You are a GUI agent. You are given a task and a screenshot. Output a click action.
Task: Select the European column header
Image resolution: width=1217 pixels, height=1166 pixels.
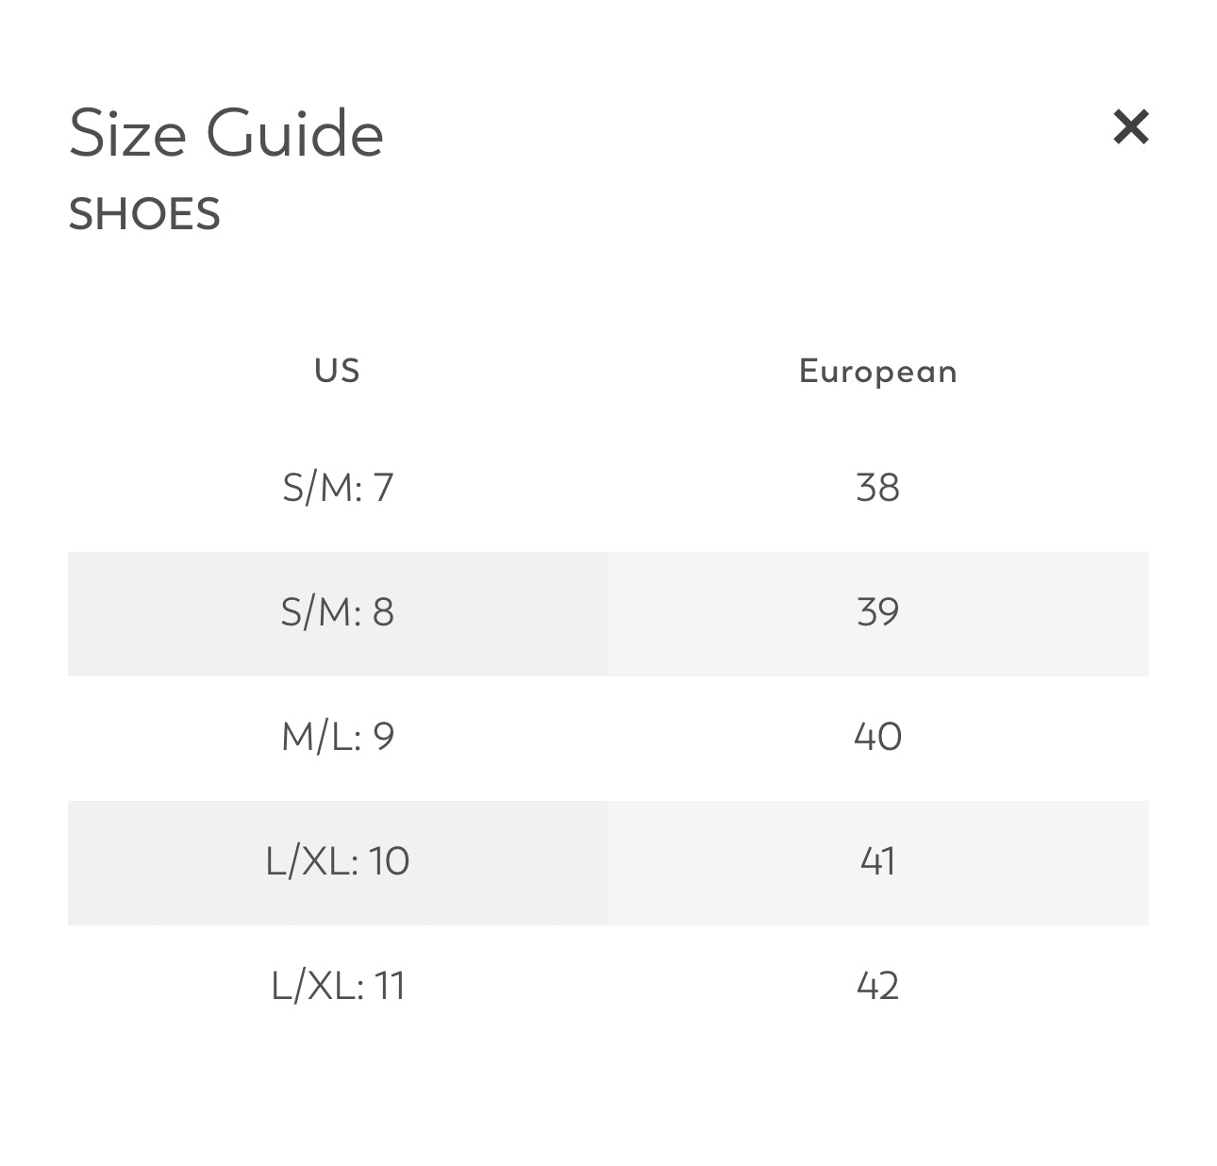pos(878,371)
